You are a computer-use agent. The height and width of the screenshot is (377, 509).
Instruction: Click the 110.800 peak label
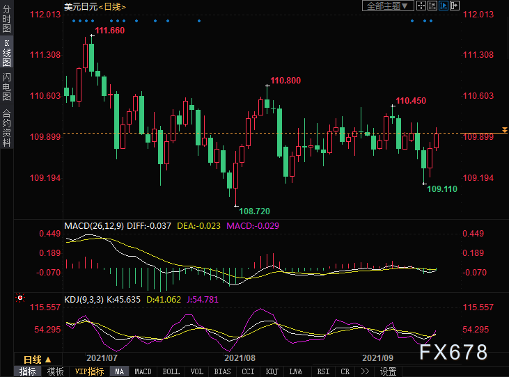coord(285,81)
